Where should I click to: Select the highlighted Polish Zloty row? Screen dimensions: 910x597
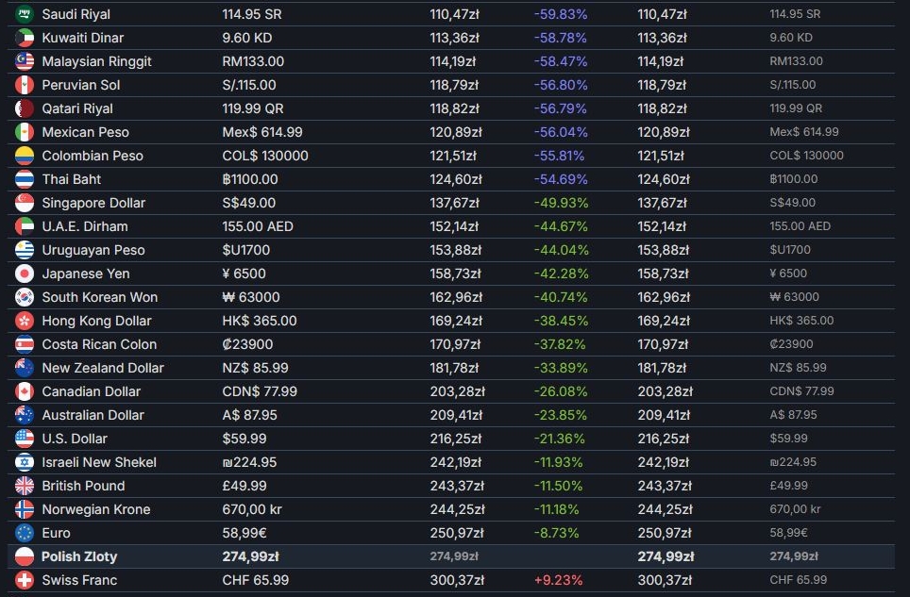[451, 556]
